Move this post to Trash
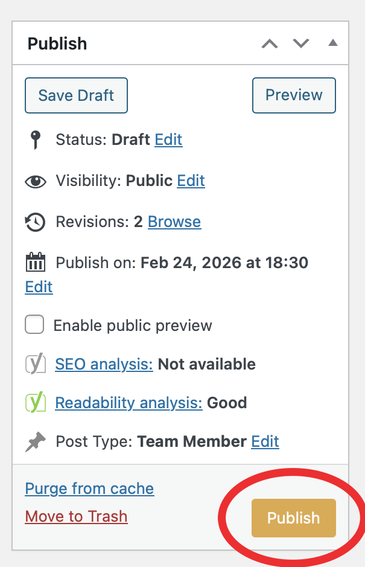365x567 pixels. click(x=76, y=516)
